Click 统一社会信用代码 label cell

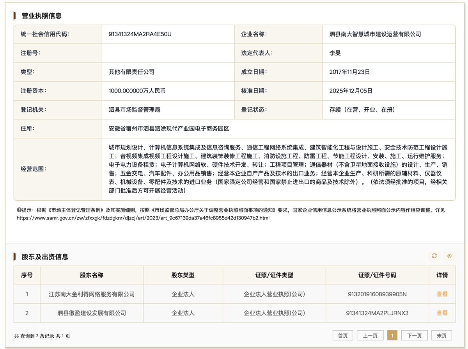click(x=58, y=34)
